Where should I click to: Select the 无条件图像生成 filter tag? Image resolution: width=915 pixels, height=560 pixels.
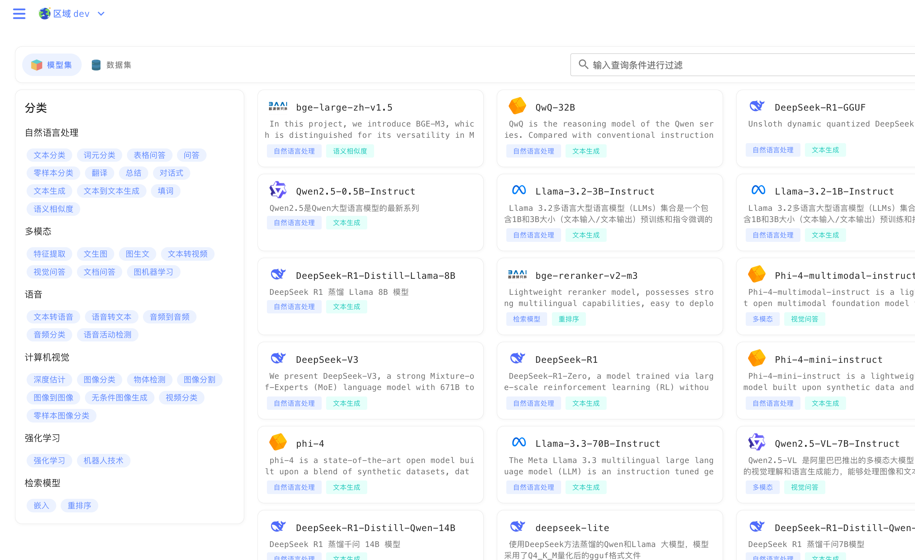pos(120,398)
